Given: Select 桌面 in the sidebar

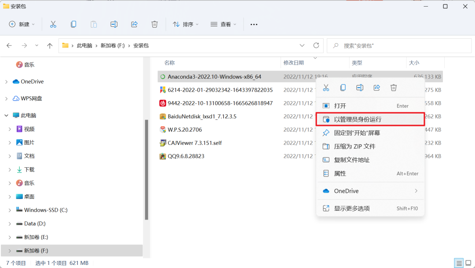Looking at the screenshot, I should pyautogui.click(x=29, y=196).
